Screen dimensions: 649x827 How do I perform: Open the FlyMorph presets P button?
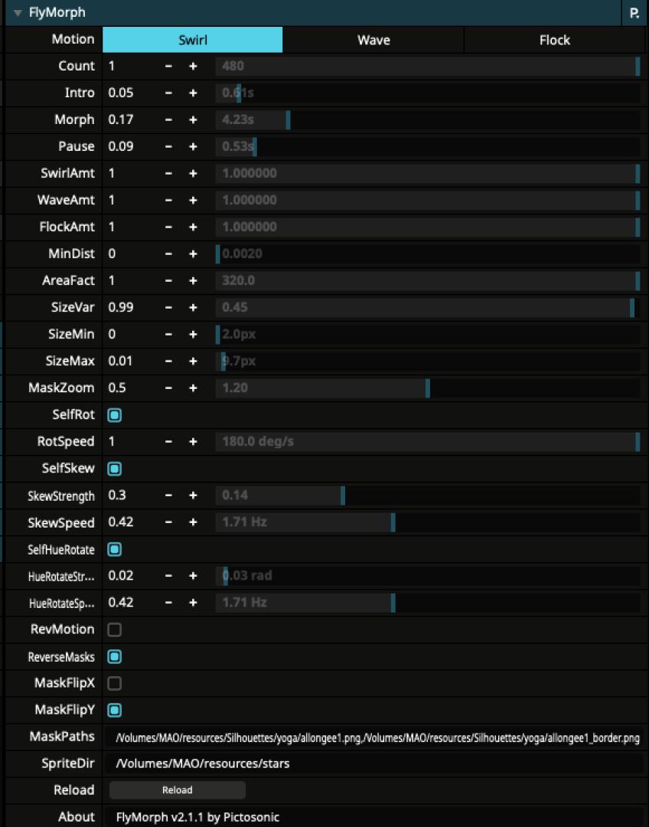(634, 13)
